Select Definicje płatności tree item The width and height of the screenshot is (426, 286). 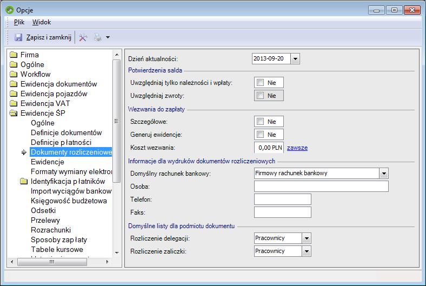(x=61, y=142)
